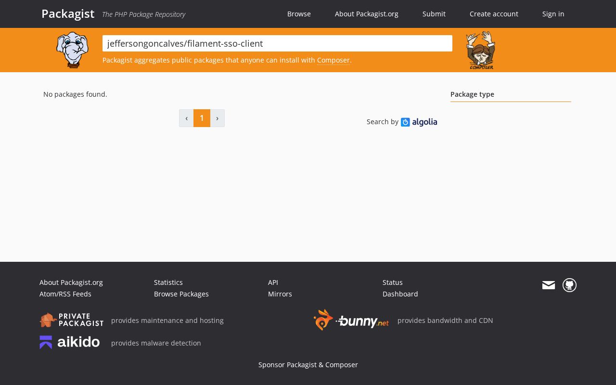Viewport: 616px width, 385px height.
Task: Open Atom/RSS Feeds footer link
Action: pos(65,294)
